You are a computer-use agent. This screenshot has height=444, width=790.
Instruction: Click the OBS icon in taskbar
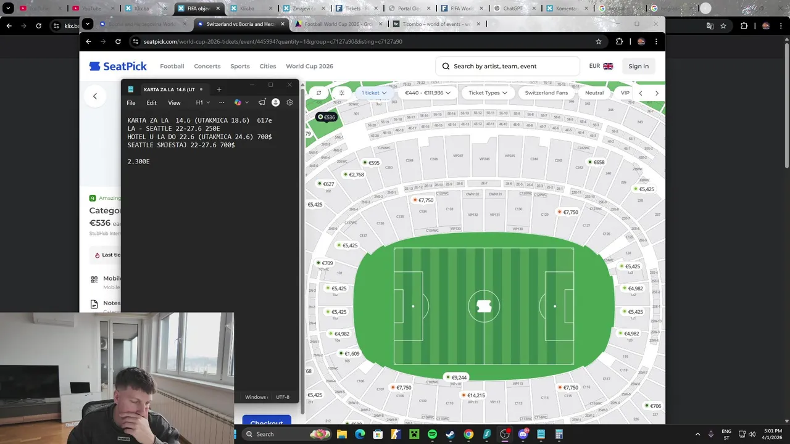click(x=505, y=434)
